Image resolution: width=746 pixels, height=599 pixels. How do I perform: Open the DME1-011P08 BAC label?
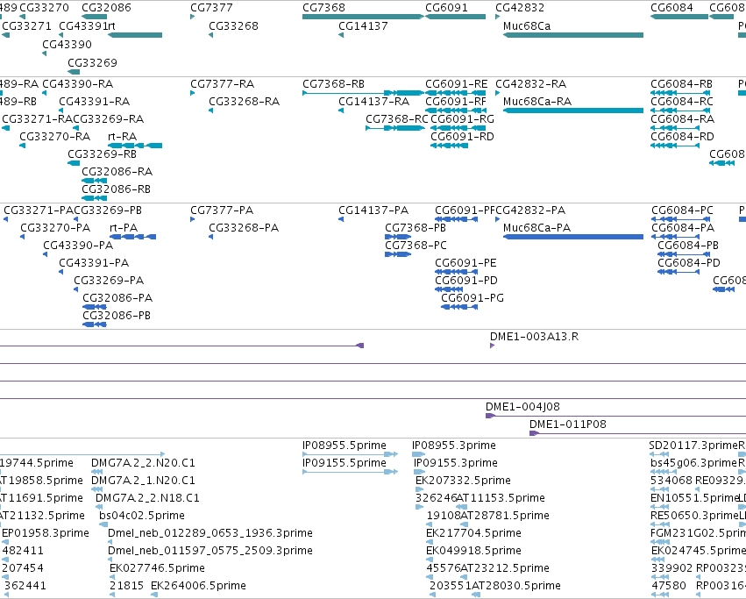(x=567, y=424)
